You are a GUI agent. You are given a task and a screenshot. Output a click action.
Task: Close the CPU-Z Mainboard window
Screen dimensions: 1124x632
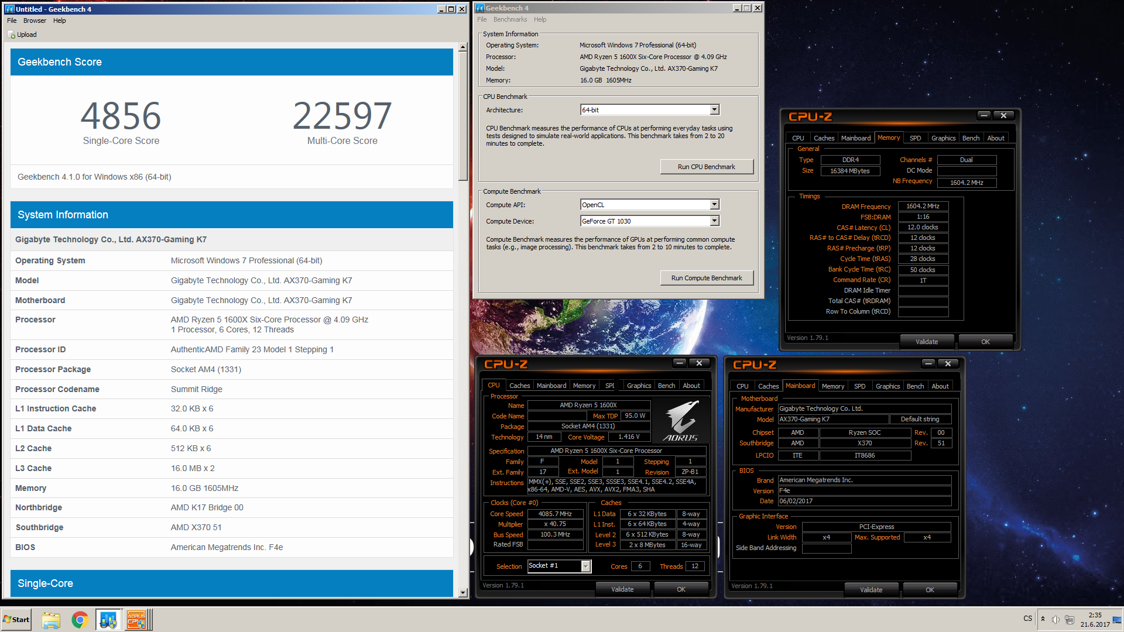click(x=948, y=363)
